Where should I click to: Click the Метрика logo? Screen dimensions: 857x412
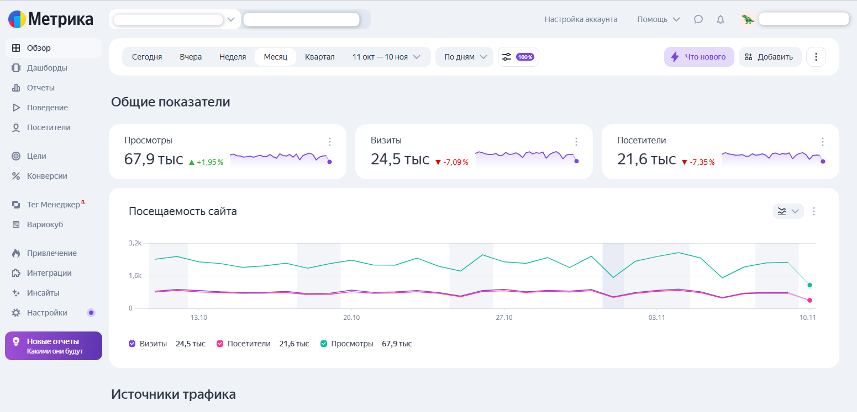click(x=51, y=19)
